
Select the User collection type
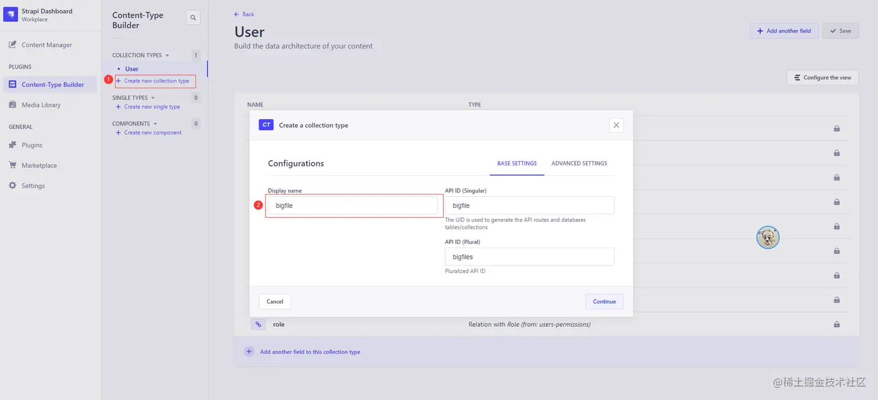click(132, 69)
